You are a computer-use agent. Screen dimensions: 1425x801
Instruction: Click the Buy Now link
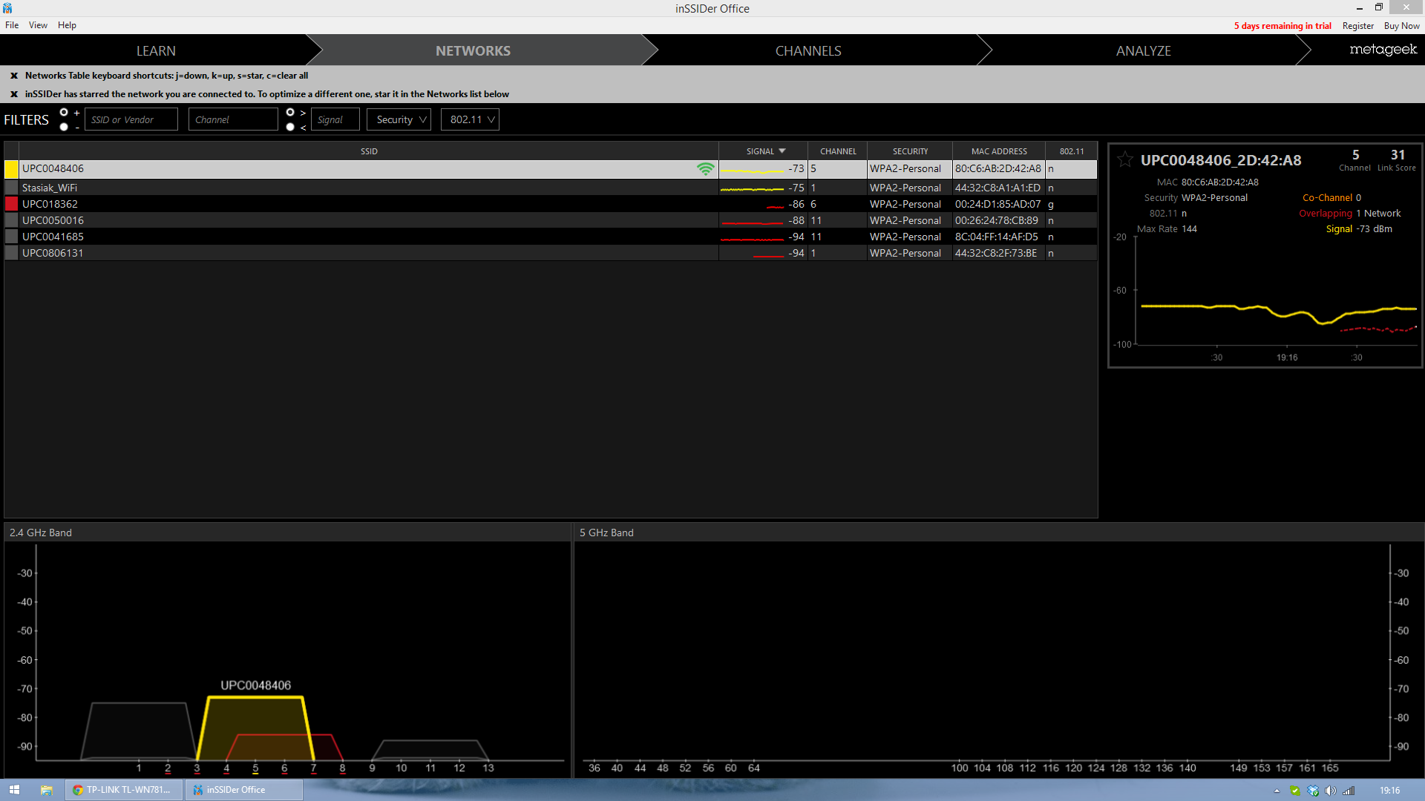(x=1402, y=26)
